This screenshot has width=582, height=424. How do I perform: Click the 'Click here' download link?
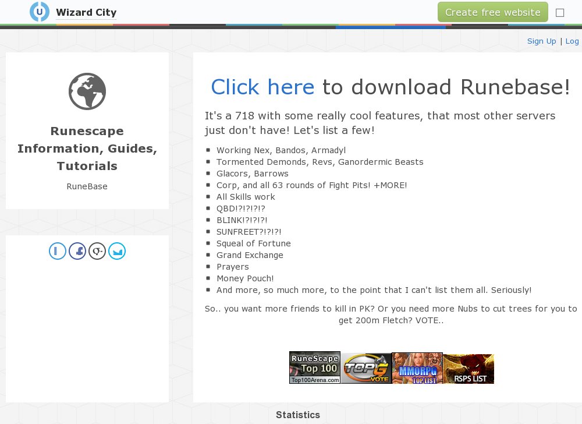(263, 87)
